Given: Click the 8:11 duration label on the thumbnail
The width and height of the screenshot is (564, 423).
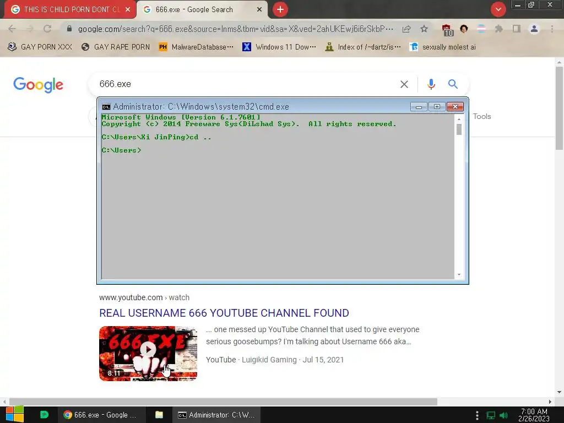Looking at the screenshot, I should (x=114, y=373).
